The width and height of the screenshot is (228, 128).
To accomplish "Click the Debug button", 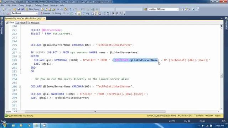I will [x=57, y=14].
